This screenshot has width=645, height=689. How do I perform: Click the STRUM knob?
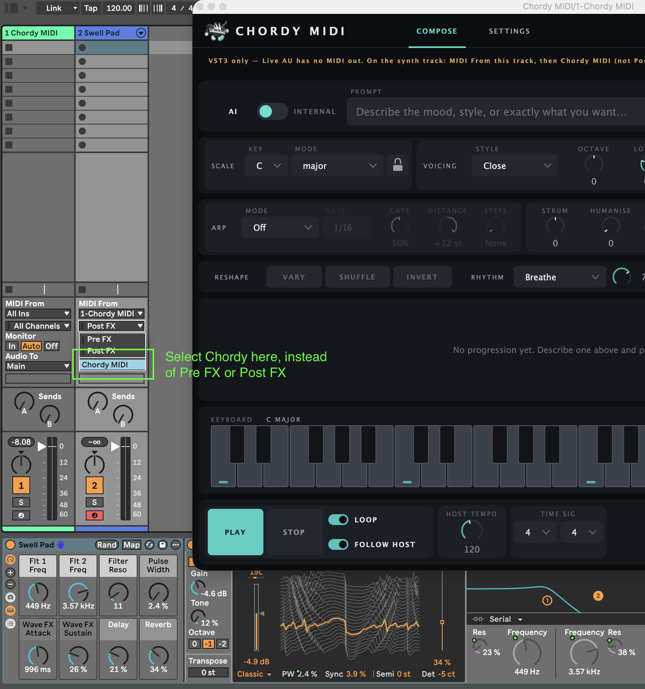click(555, 226)
